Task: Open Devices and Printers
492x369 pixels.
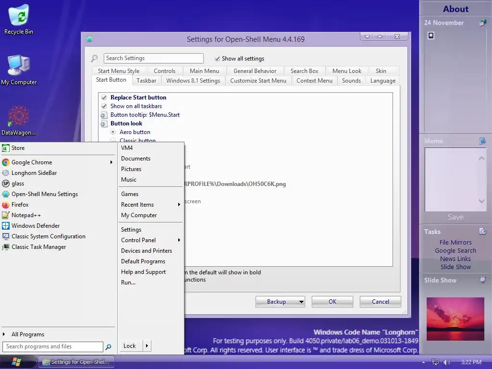Action: 151,251
